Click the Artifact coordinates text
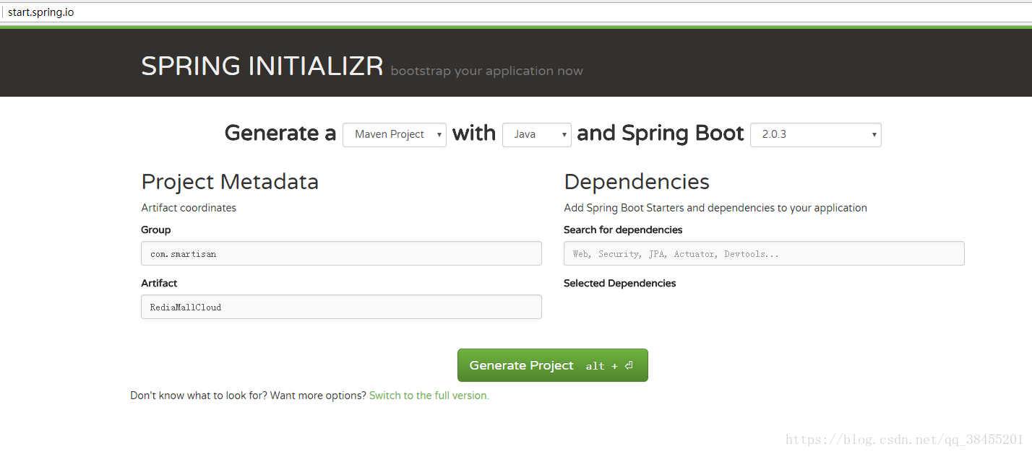 189,208
